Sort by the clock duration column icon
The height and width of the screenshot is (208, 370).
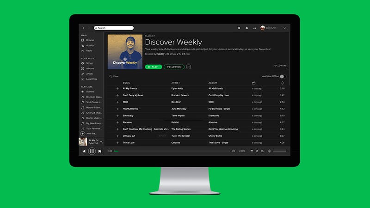click(x=283, y=83)
